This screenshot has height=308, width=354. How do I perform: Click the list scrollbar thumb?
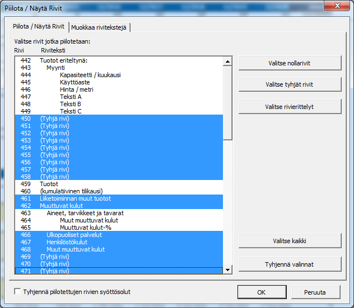point(227,103)
